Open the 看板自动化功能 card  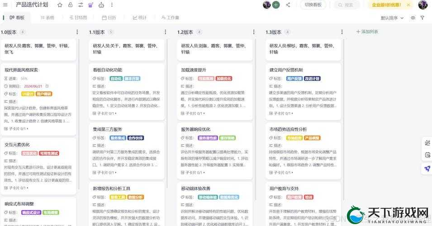pyautogui.click(x=127, y=92)
